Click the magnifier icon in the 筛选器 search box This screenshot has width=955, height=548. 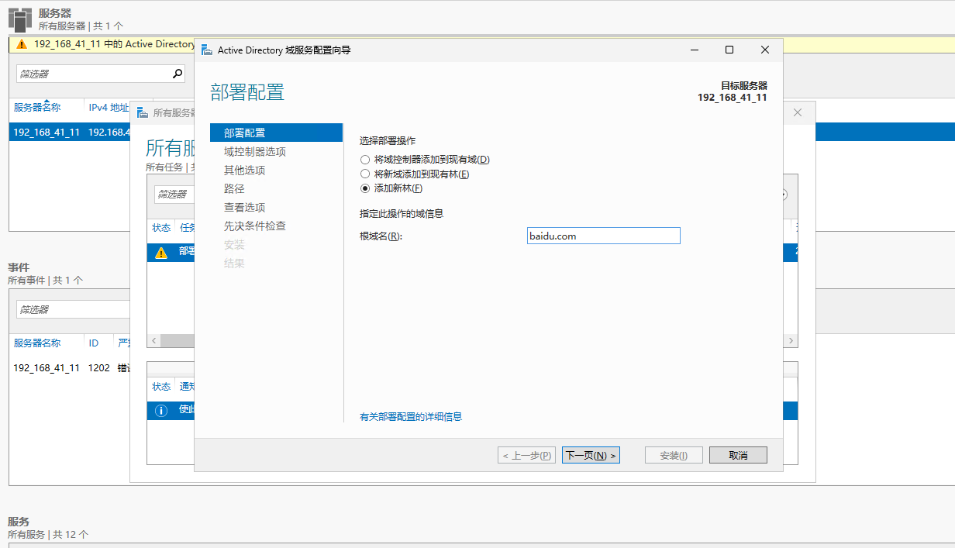pos(178,73)
